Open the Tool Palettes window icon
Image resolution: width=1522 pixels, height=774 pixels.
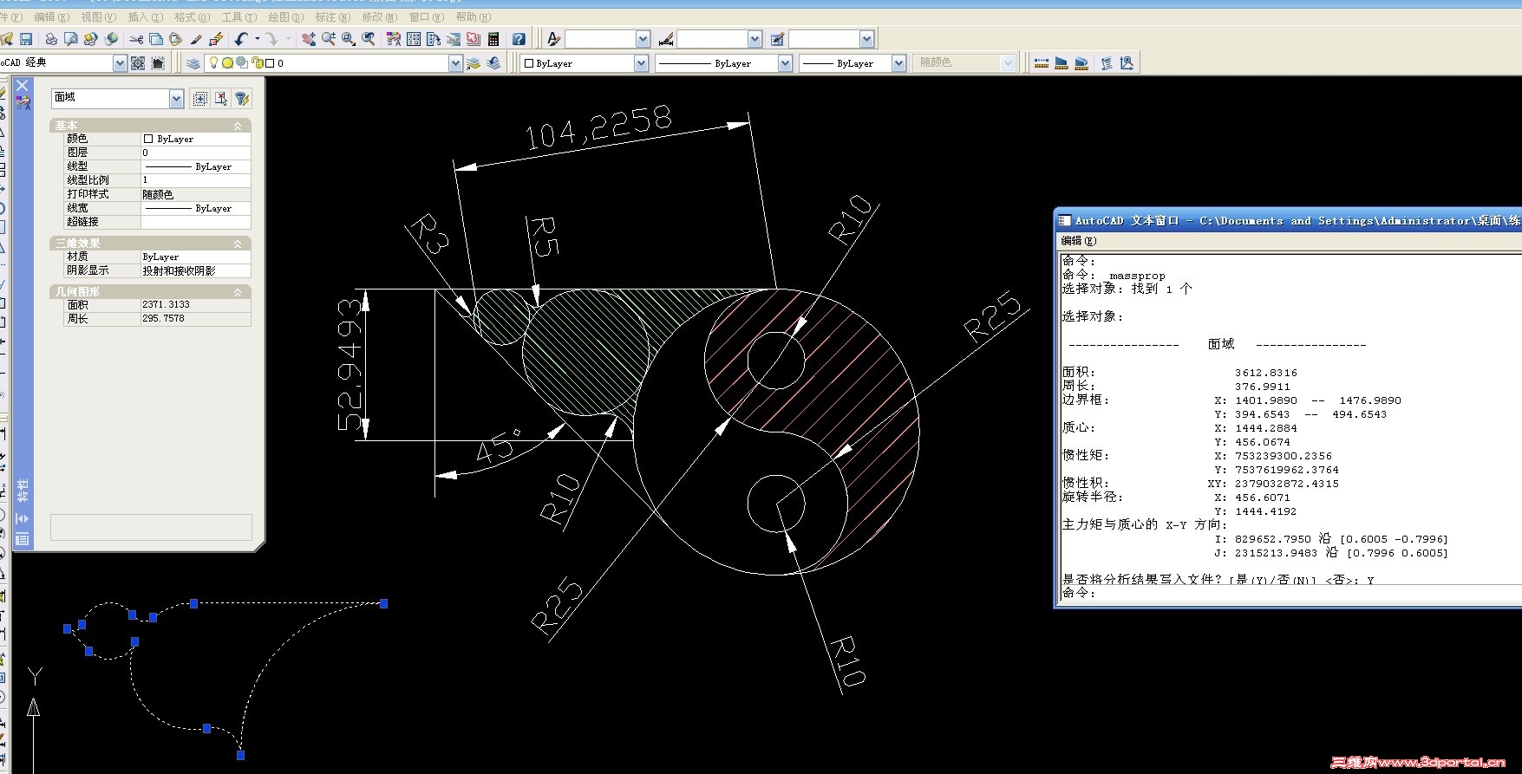pyautogui.click(x=434, y=39)
